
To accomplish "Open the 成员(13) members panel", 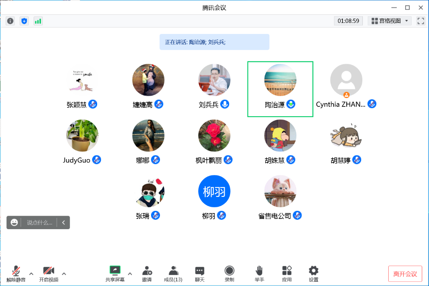I will click(x=173, y=274).
